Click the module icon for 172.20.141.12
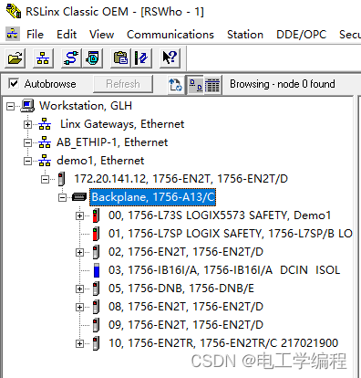 [62, 179]
